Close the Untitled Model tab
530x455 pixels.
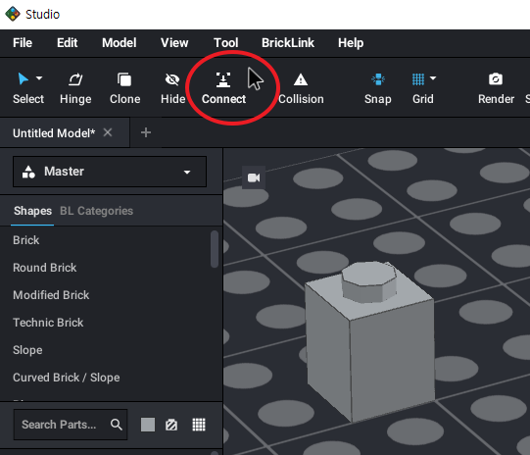pyautogui.click(x=108, y=132)
